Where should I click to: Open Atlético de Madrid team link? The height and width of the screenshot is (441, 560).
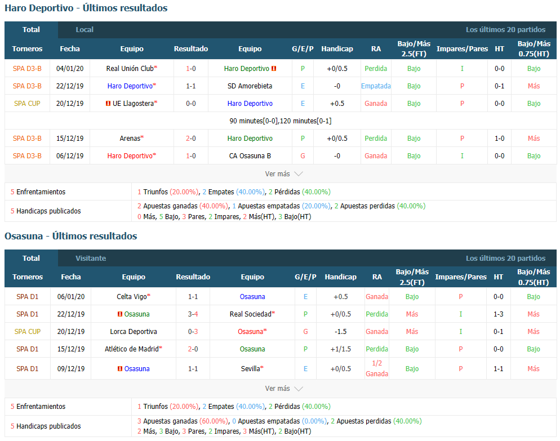tap(131, 349)
